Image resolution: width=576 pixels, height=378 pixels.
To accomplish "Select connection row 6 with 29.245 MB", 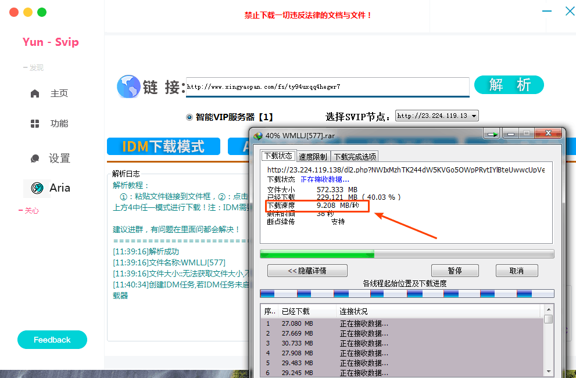I will [402, 373].
